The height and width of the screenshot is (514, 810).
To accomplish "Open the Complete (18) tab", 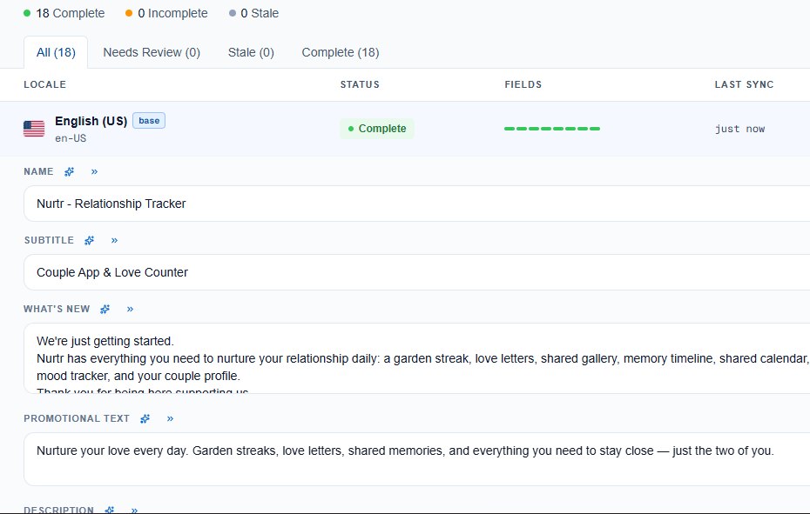I will [x=341, y=53].
